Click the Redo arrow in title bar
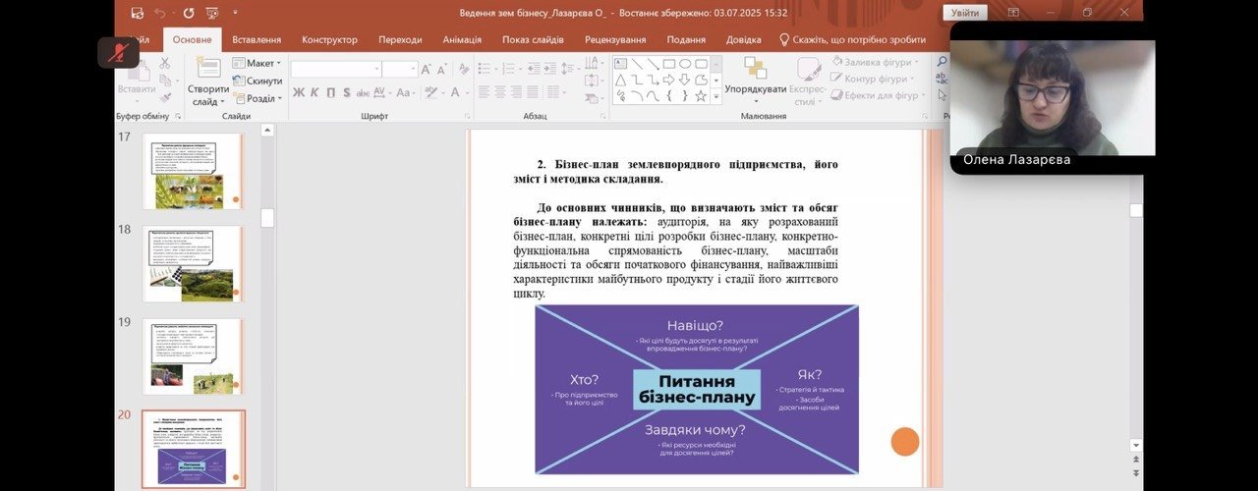Image resolution: width=1258 pixels, height=491 pixels. pyautogui.click(x=188, y=13)
